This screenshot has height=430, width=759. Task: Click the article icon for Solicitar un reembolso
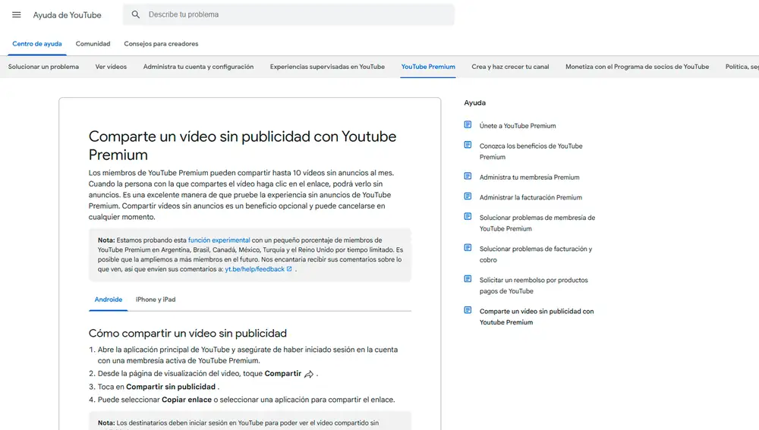pos(468,278)
